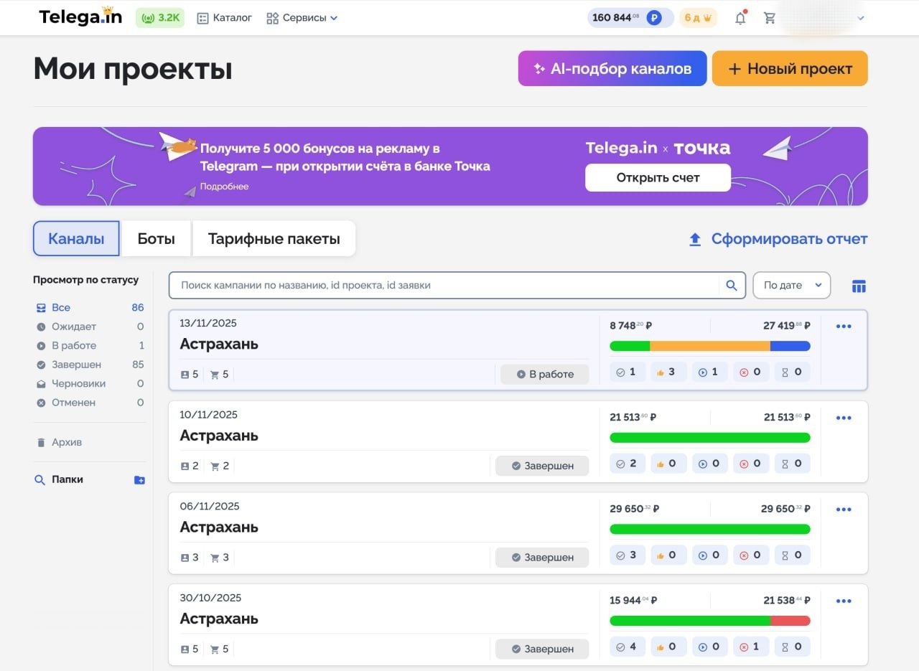Click the green 3.2K rating badge

(160, 18)
